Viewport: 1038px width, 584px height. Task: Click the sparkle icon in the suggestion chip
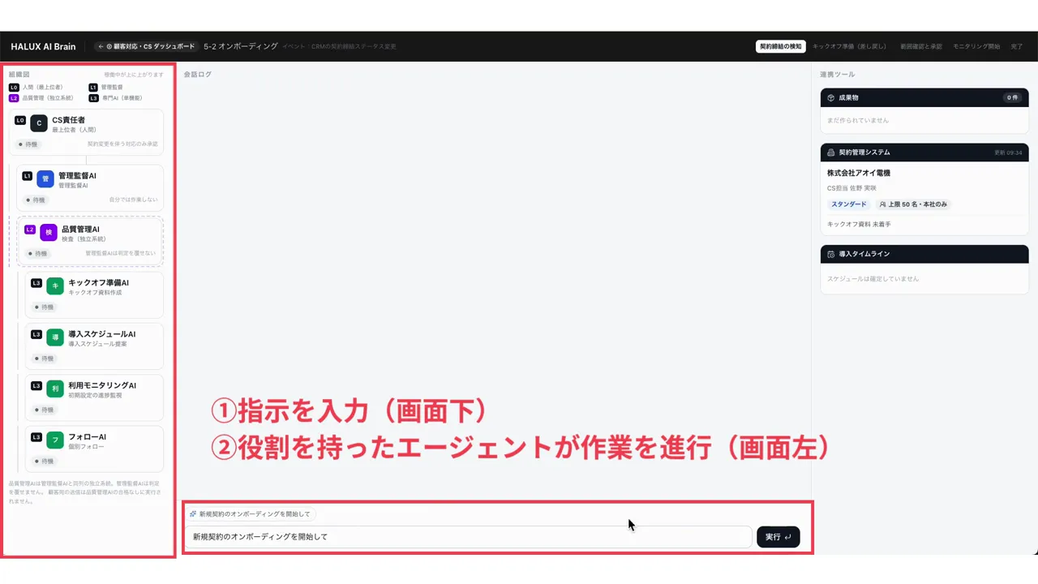(193, 514)
